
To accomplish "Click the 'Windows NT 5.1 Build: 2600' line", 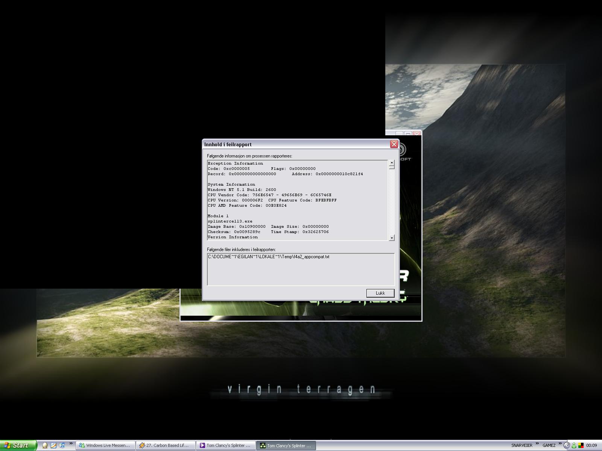I will pyautogui.click(x=242, y=190).
